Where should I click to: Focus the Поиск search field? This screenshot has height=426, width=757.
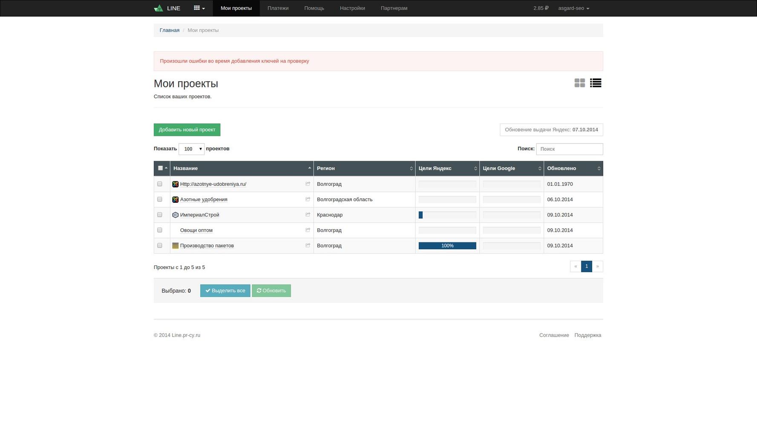click(x=570, y=149)
